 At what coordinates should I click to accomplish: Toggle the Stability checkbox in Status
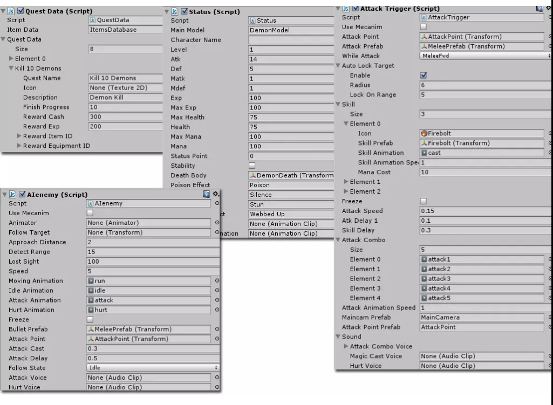click(x=252, y=166)
